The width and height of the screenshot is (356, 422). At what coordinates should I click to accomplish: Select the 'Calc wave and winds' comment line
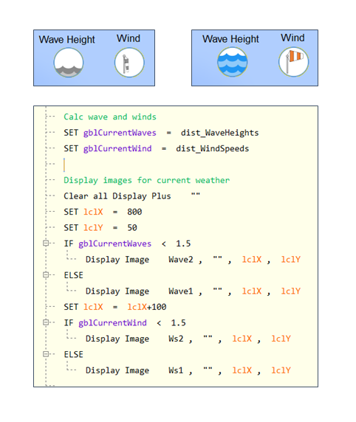point(110,117)
